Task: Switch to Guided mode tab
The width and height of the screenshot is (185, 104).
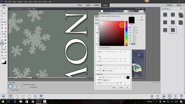Action: point(97,5)
